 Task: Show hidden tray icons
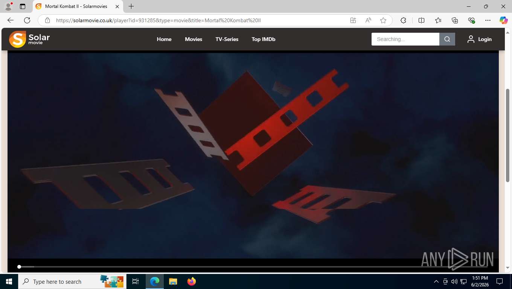click(x=436, y=281)
